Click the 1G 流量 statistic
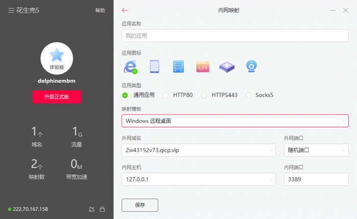 tap(76, 136)
